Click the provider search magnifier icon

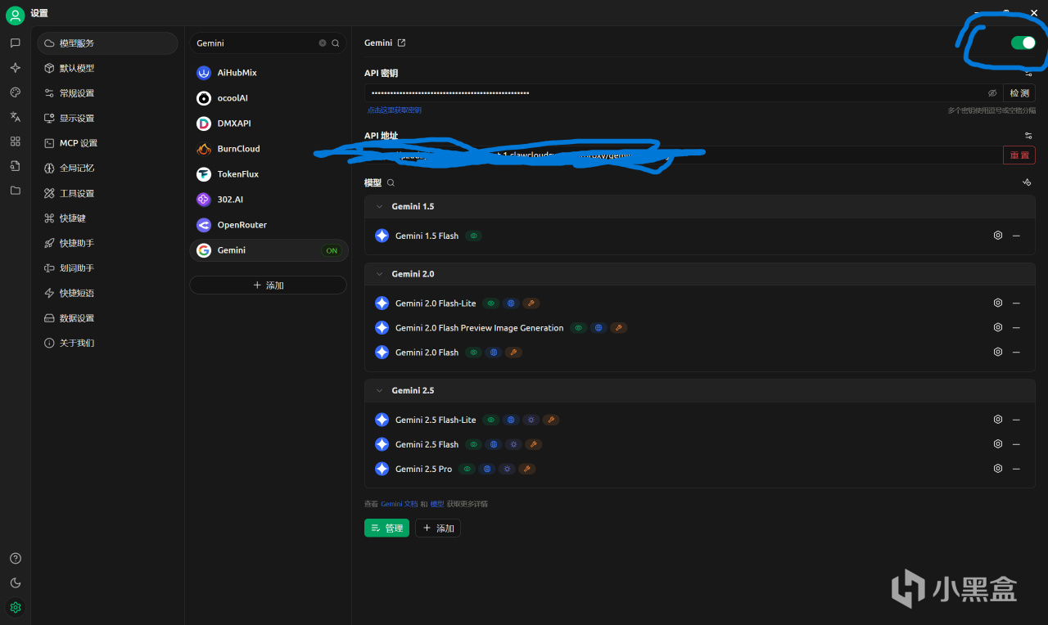(336, 43)
